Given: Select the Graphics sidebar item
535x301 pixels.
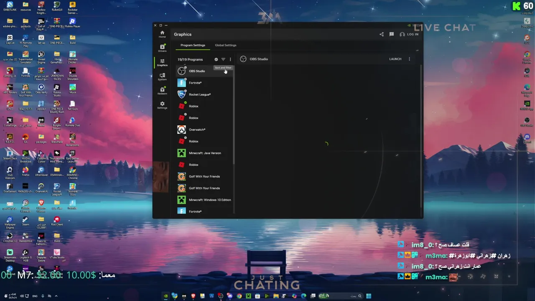Looking at the screenshot, I should tap(162, 63).
